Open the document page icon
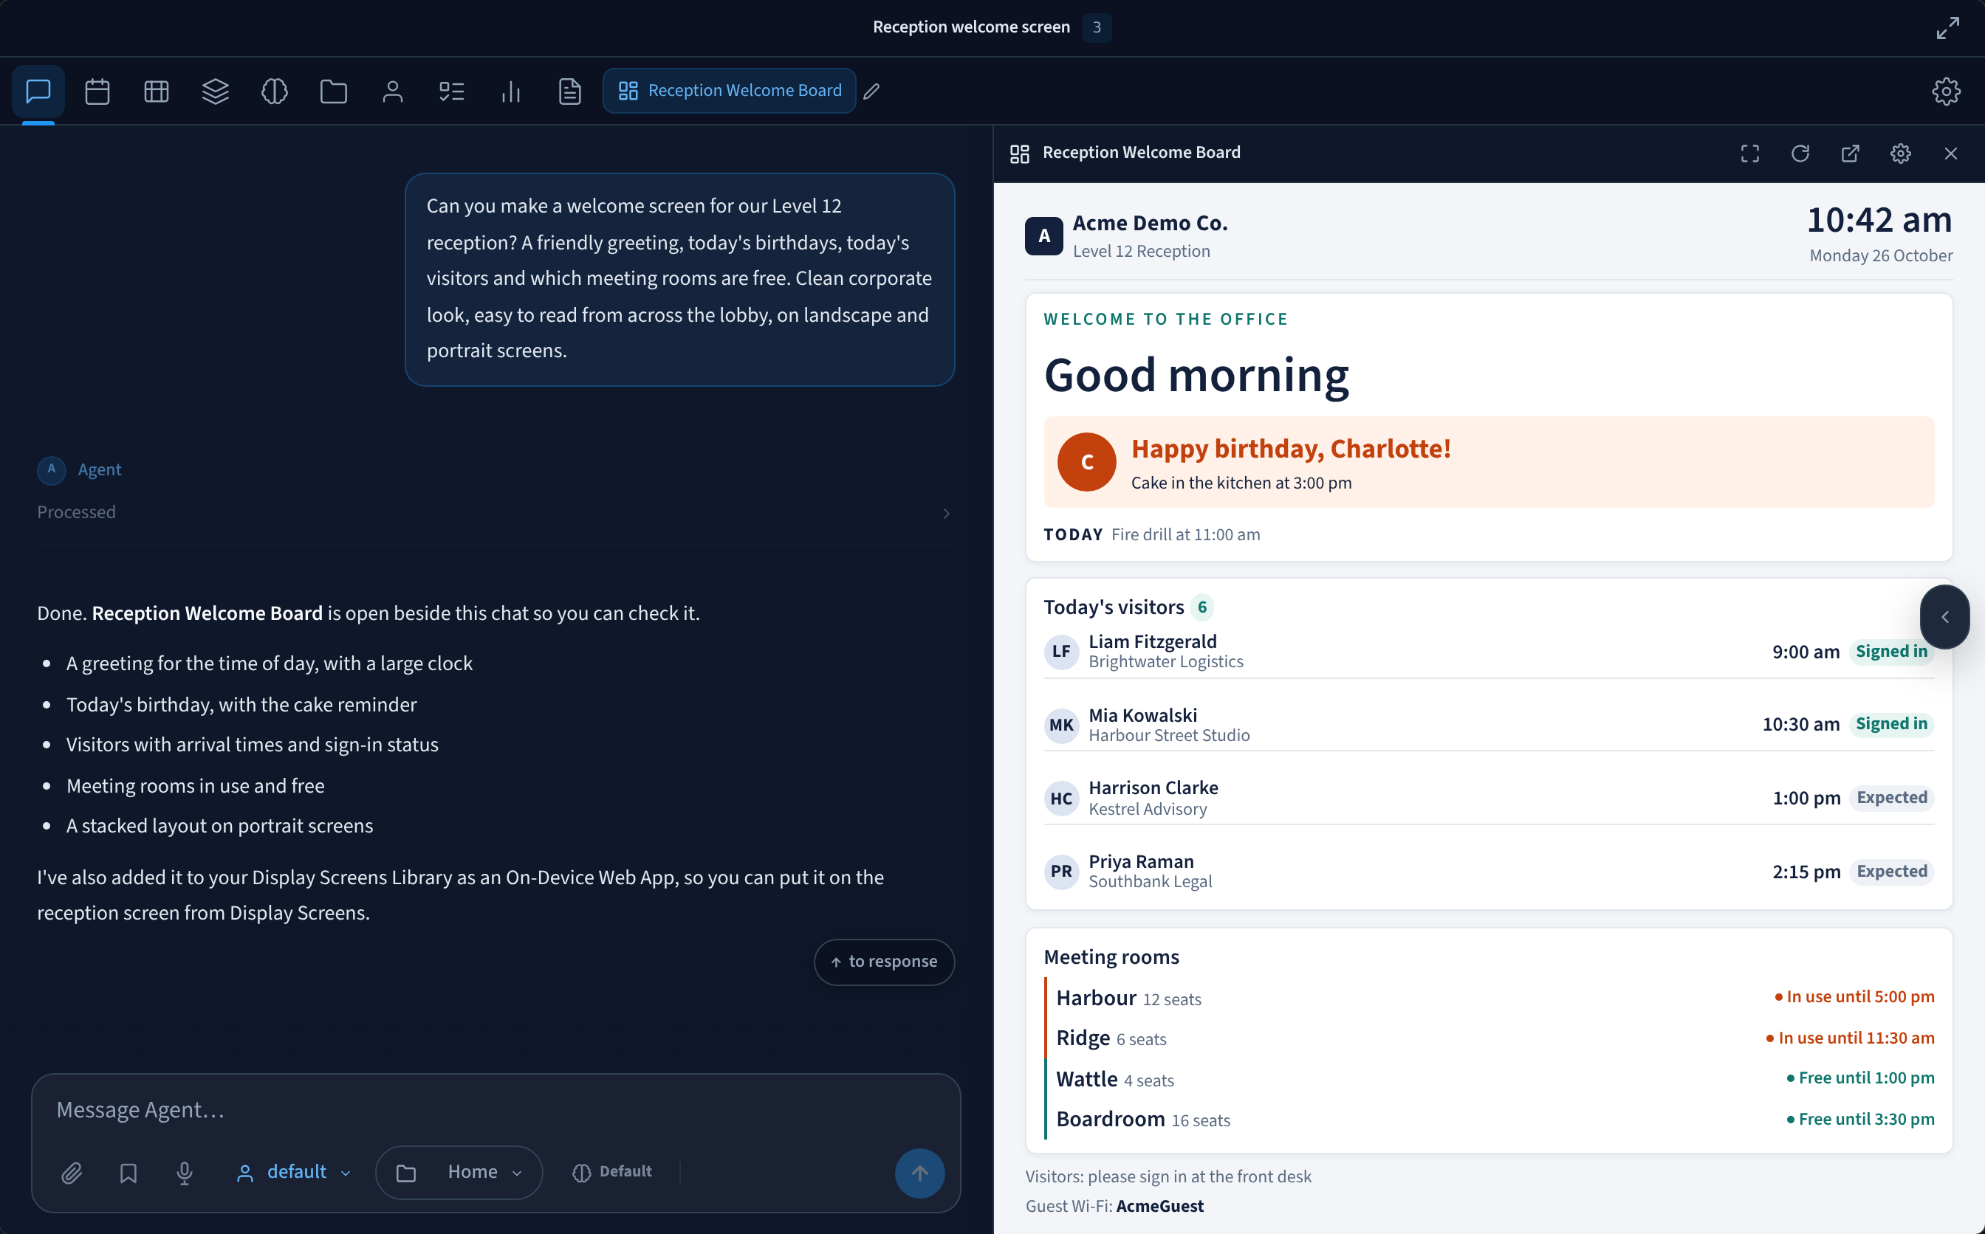The height and width of the screenshot is (1234, 1985). (x=570, y=91)
